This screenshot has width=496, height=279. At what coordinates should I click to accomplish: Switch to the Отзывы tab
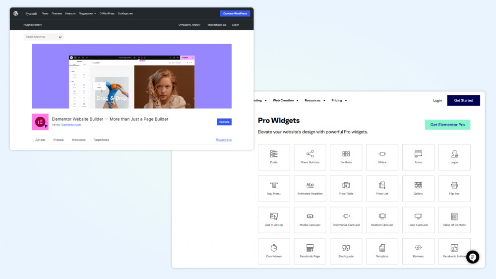(x=59, y=139)
